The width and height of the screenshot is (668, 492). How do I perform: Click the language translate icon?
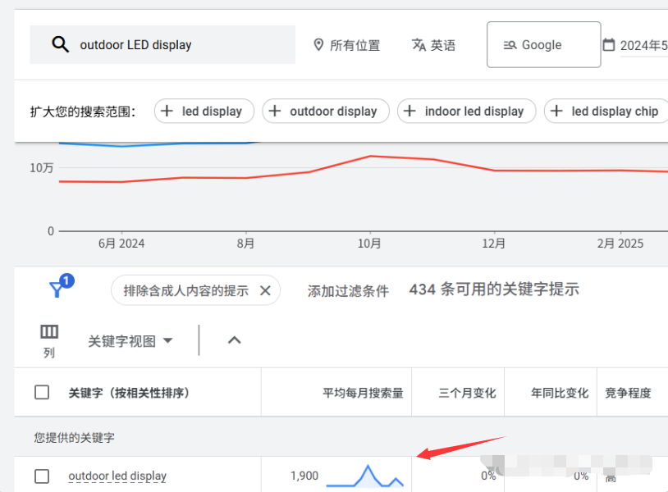(419, 44)
